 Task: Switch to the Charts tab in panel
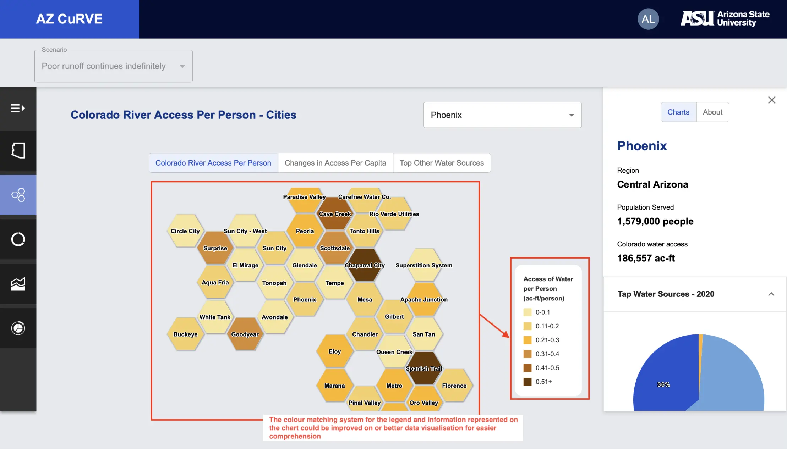677,112
